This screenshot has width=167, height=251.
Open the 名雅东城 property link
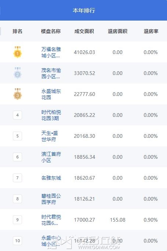[x=51, y=178]
